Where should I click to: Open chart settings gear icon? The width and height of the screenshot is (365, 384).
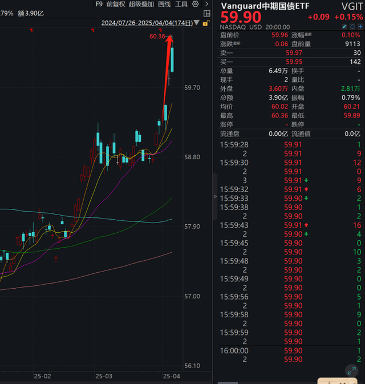point(195,4)
